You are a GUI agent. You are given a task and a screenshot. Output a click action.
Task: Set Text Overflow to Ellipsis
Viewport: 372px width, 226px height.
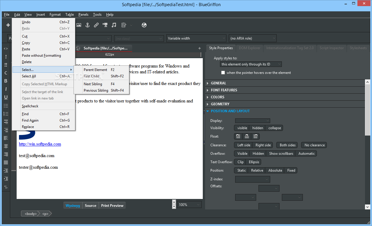click(x=254, y=162)
